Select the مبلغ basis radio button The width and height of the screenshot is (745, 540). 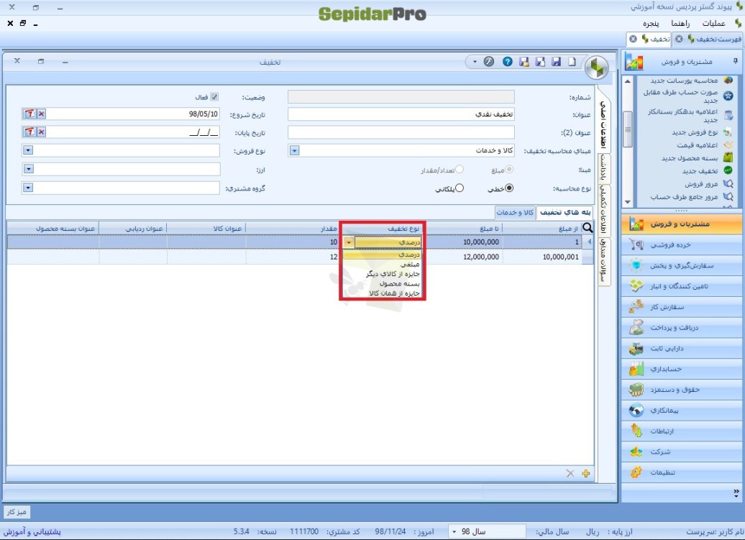509,170
